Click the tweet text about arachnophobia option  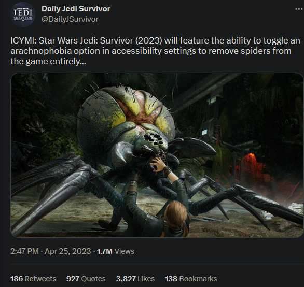[x=155, y=51]
